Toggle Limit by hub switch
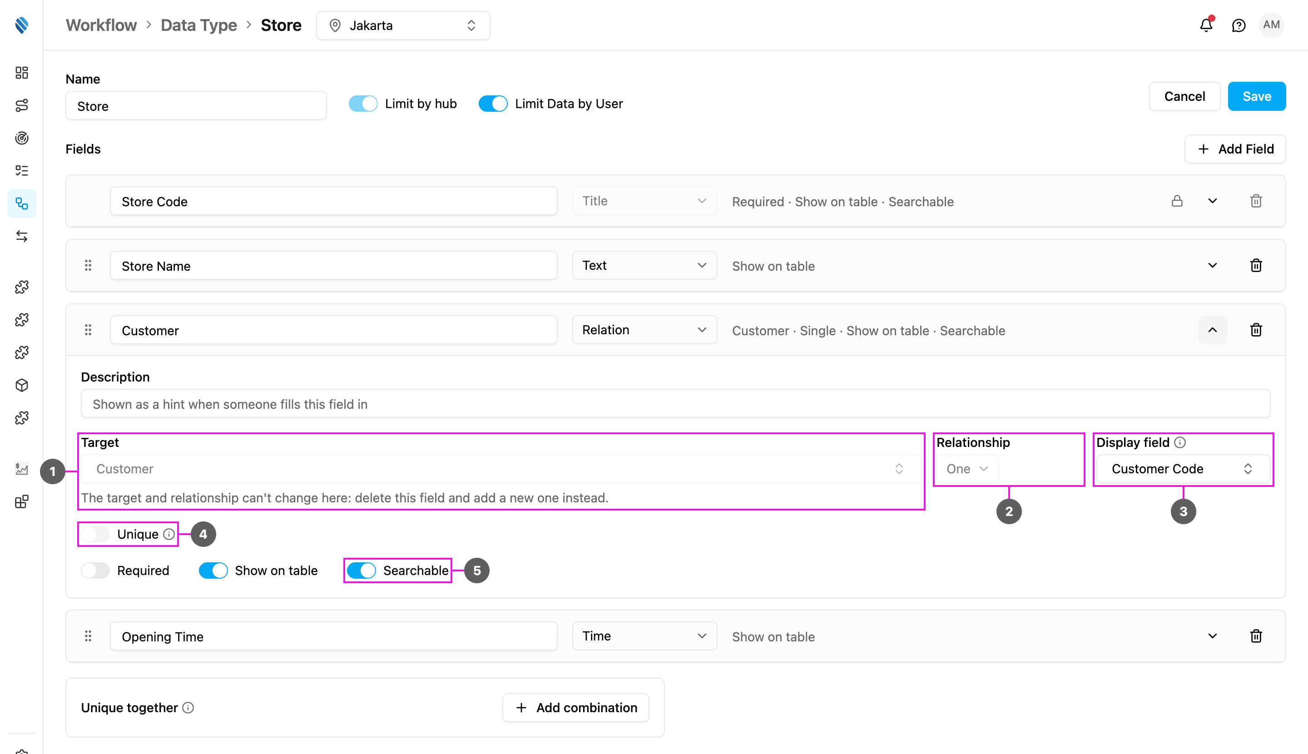 363,104
